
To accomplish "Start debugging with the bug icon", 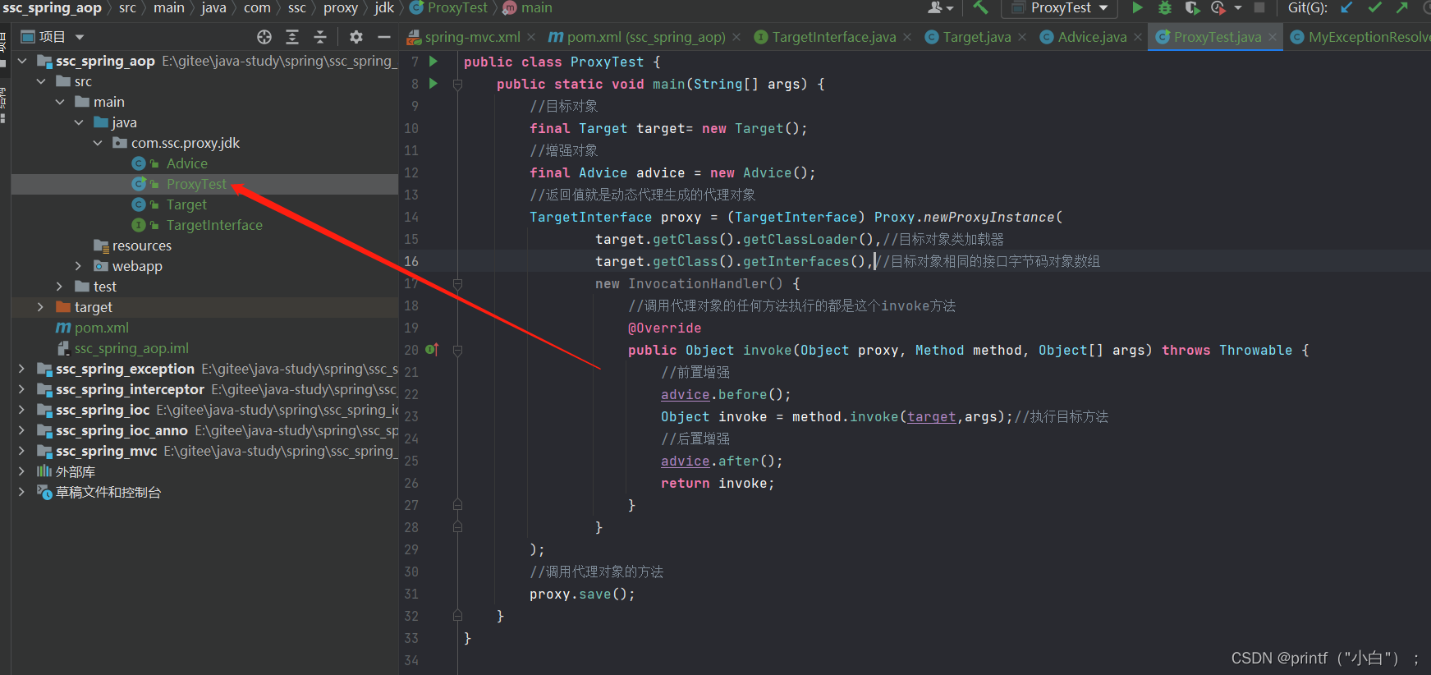I will 1164,7.
